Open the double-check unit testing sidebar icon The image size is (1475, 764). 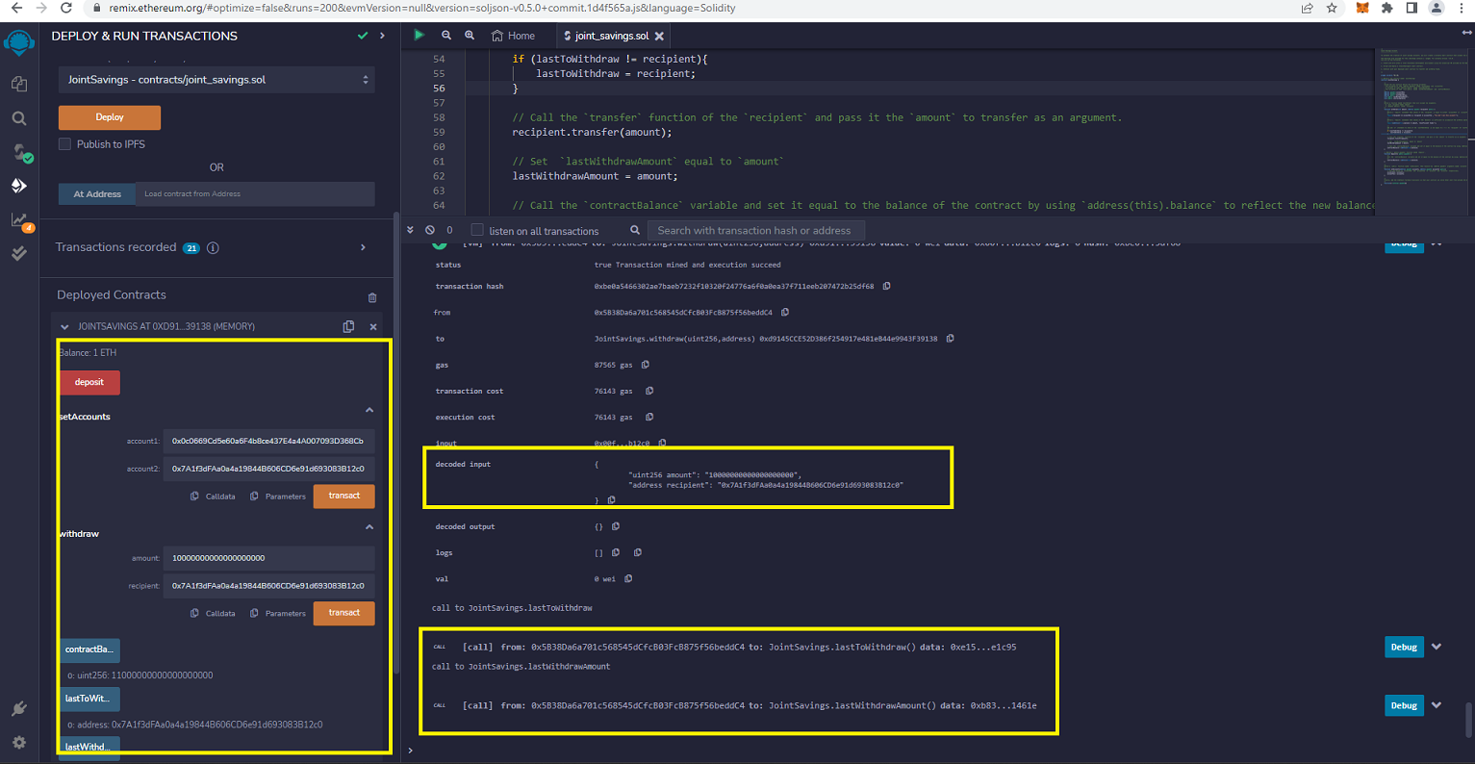click(19, 254)
